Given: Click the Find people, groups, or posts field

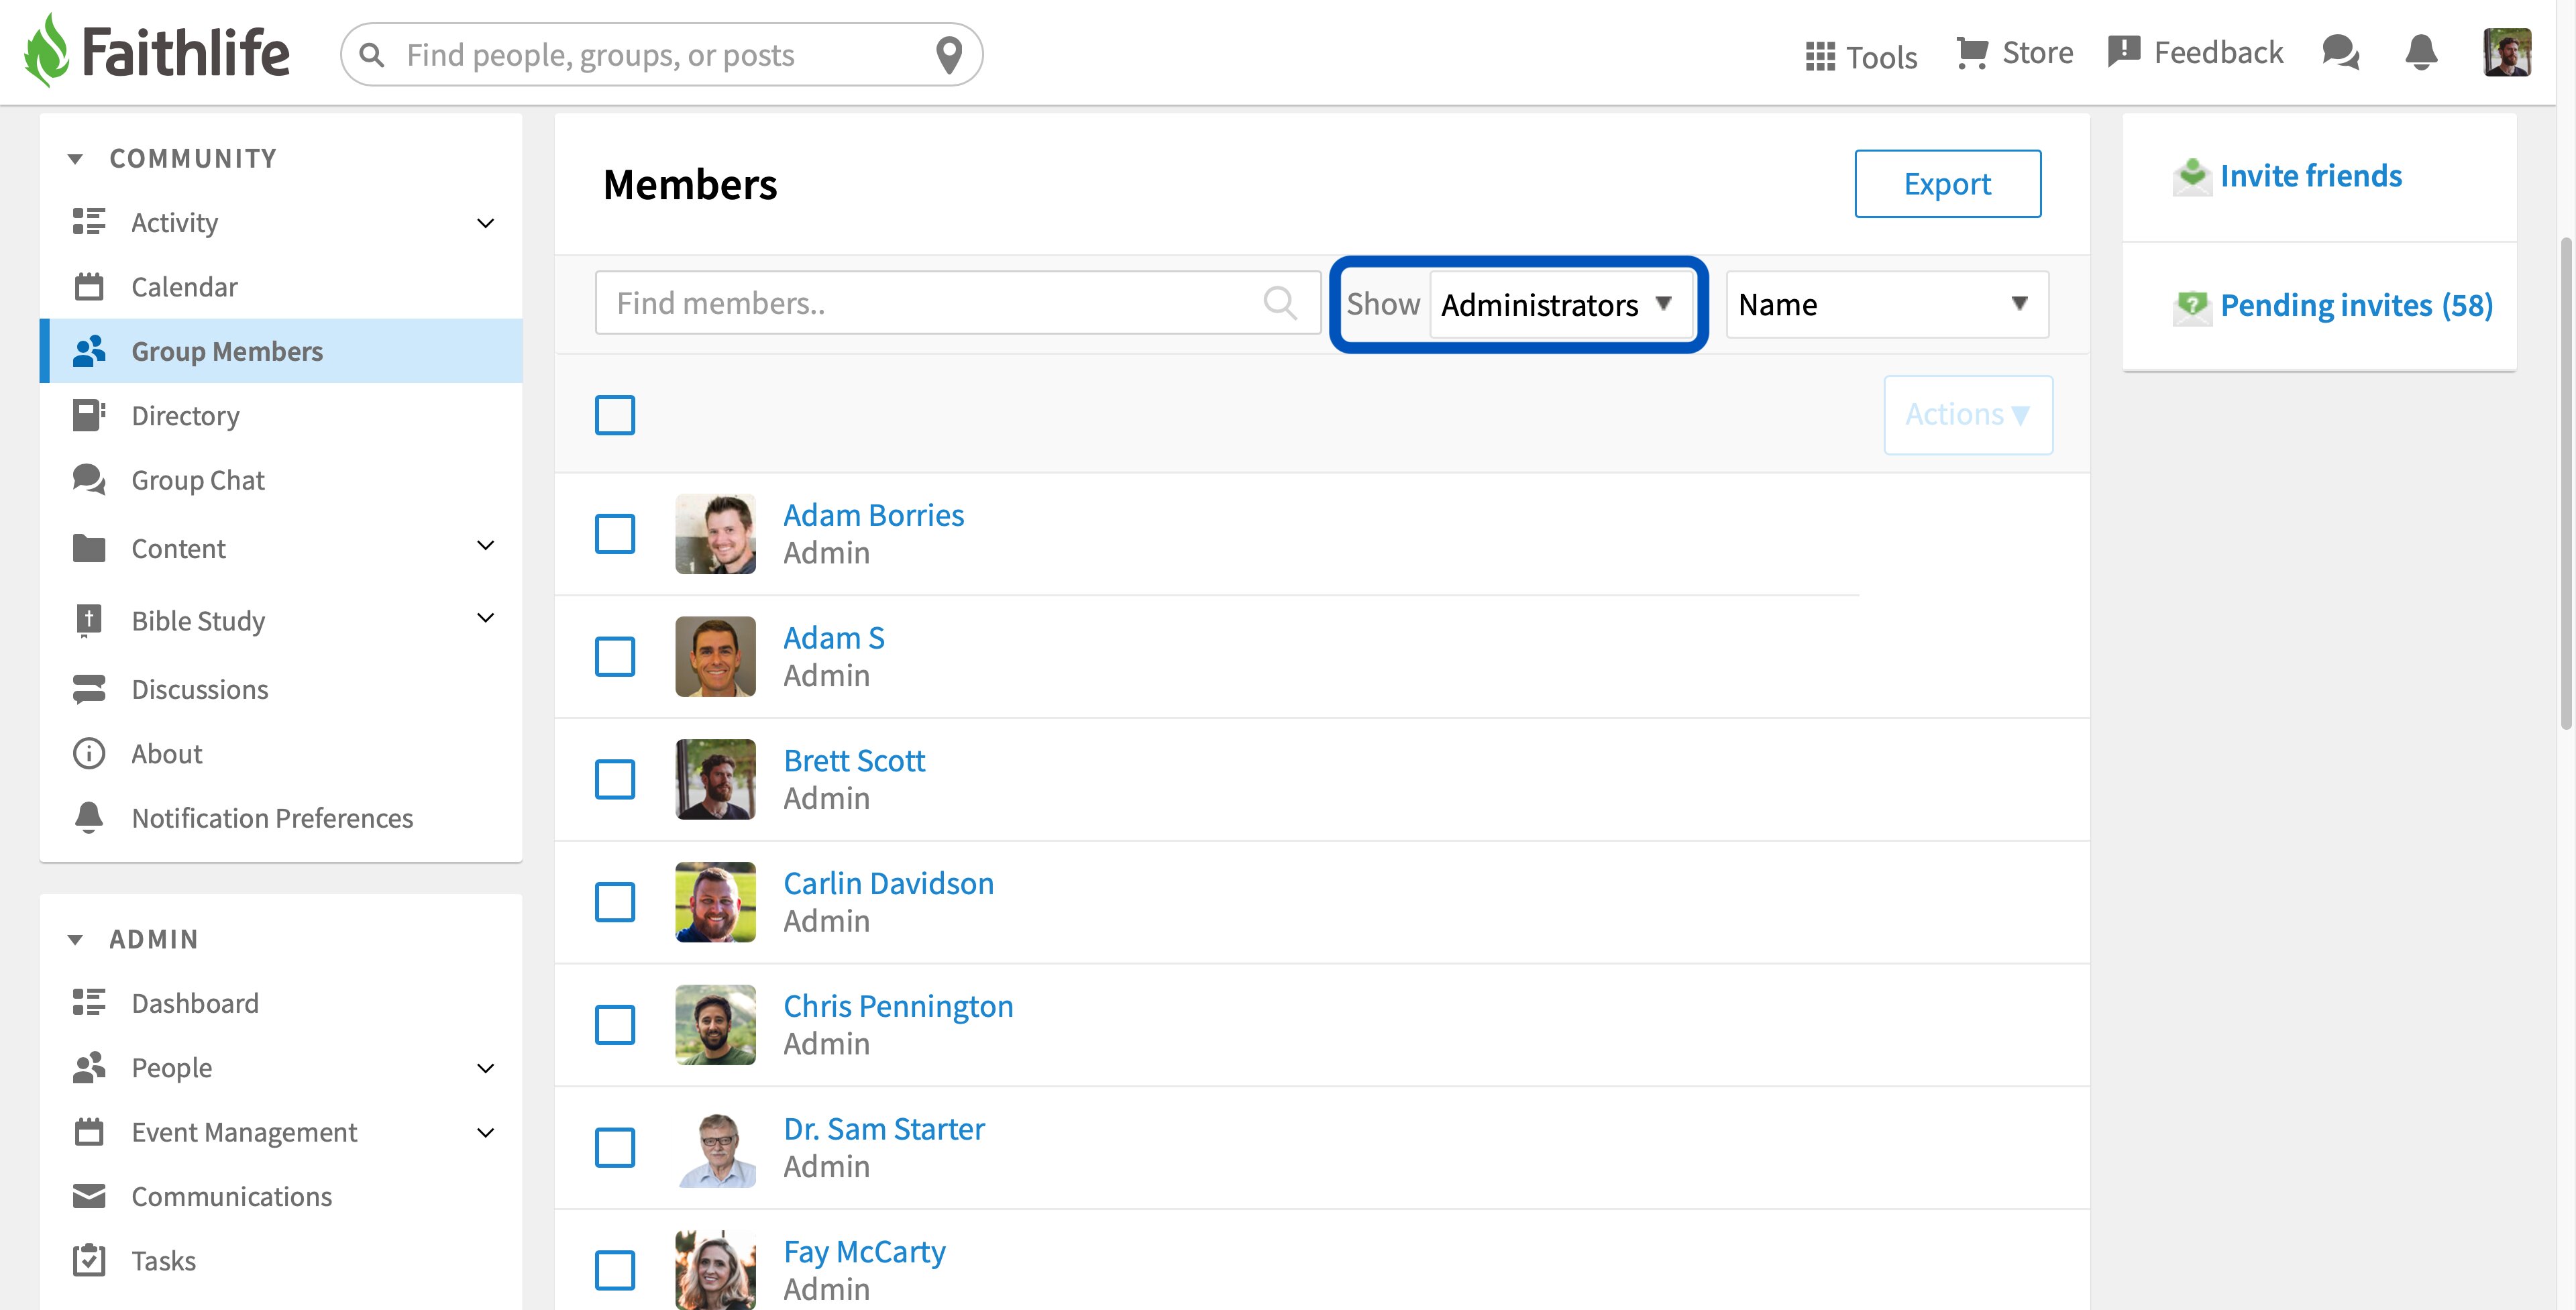Looking at the screenshot, I should pyautogui.click(x=660, y=54).
